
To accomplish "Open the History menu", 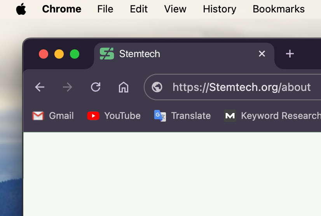I will tap(220, 9).
